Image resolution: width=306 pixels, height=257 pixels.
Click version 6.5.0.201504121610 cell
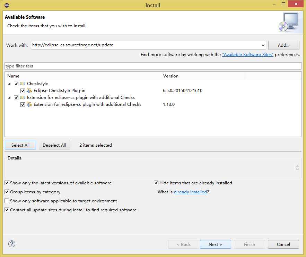pyautogui.click(x=183, y=91)
